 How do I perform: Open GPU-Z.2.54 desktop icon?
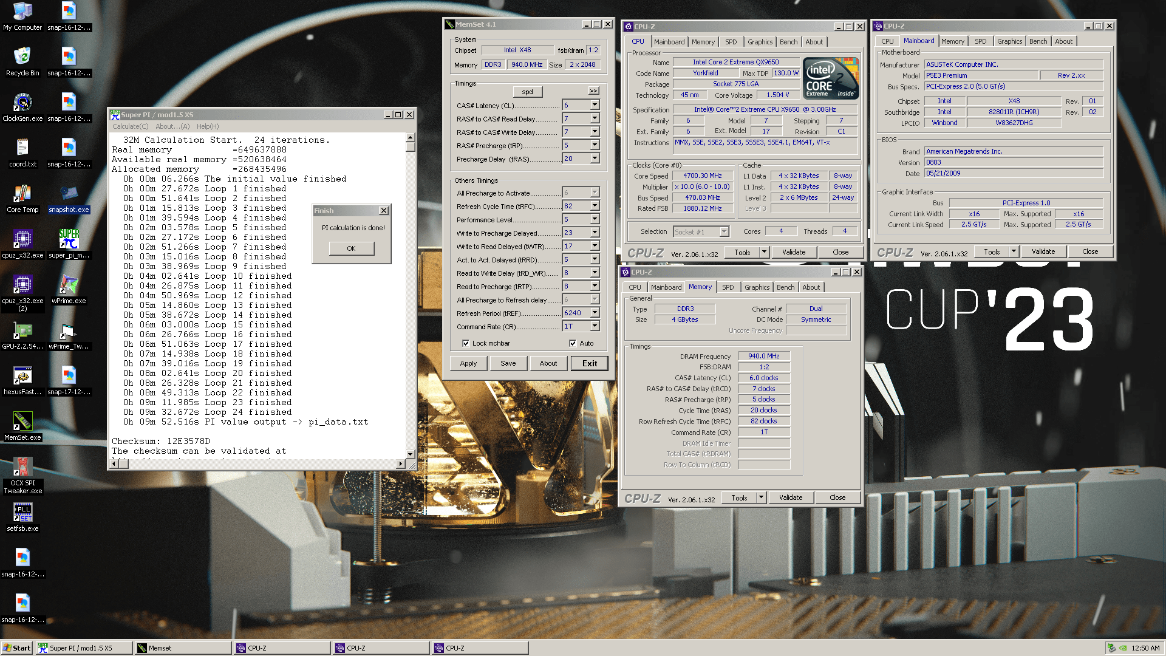tap(22, 335)
